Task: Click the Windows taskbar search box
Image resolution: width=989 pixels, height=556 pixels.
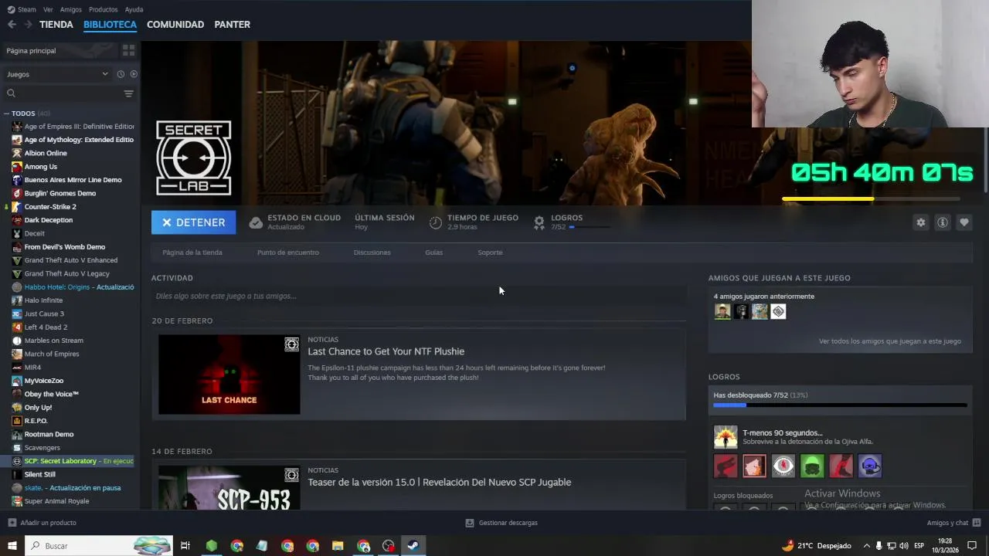Action: [99, 546]
